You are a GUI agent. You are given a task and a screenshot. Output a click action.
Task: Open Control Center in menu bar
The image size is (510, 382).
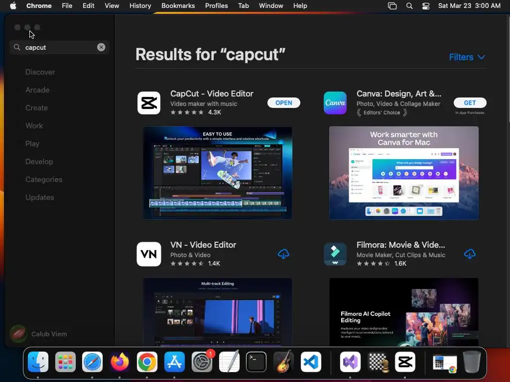pyautogui.click(x=426, y=6)
